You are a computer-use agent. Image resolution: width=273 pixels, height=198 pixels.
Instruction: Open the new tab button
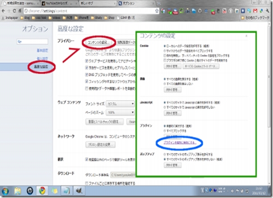coord(159,3)
